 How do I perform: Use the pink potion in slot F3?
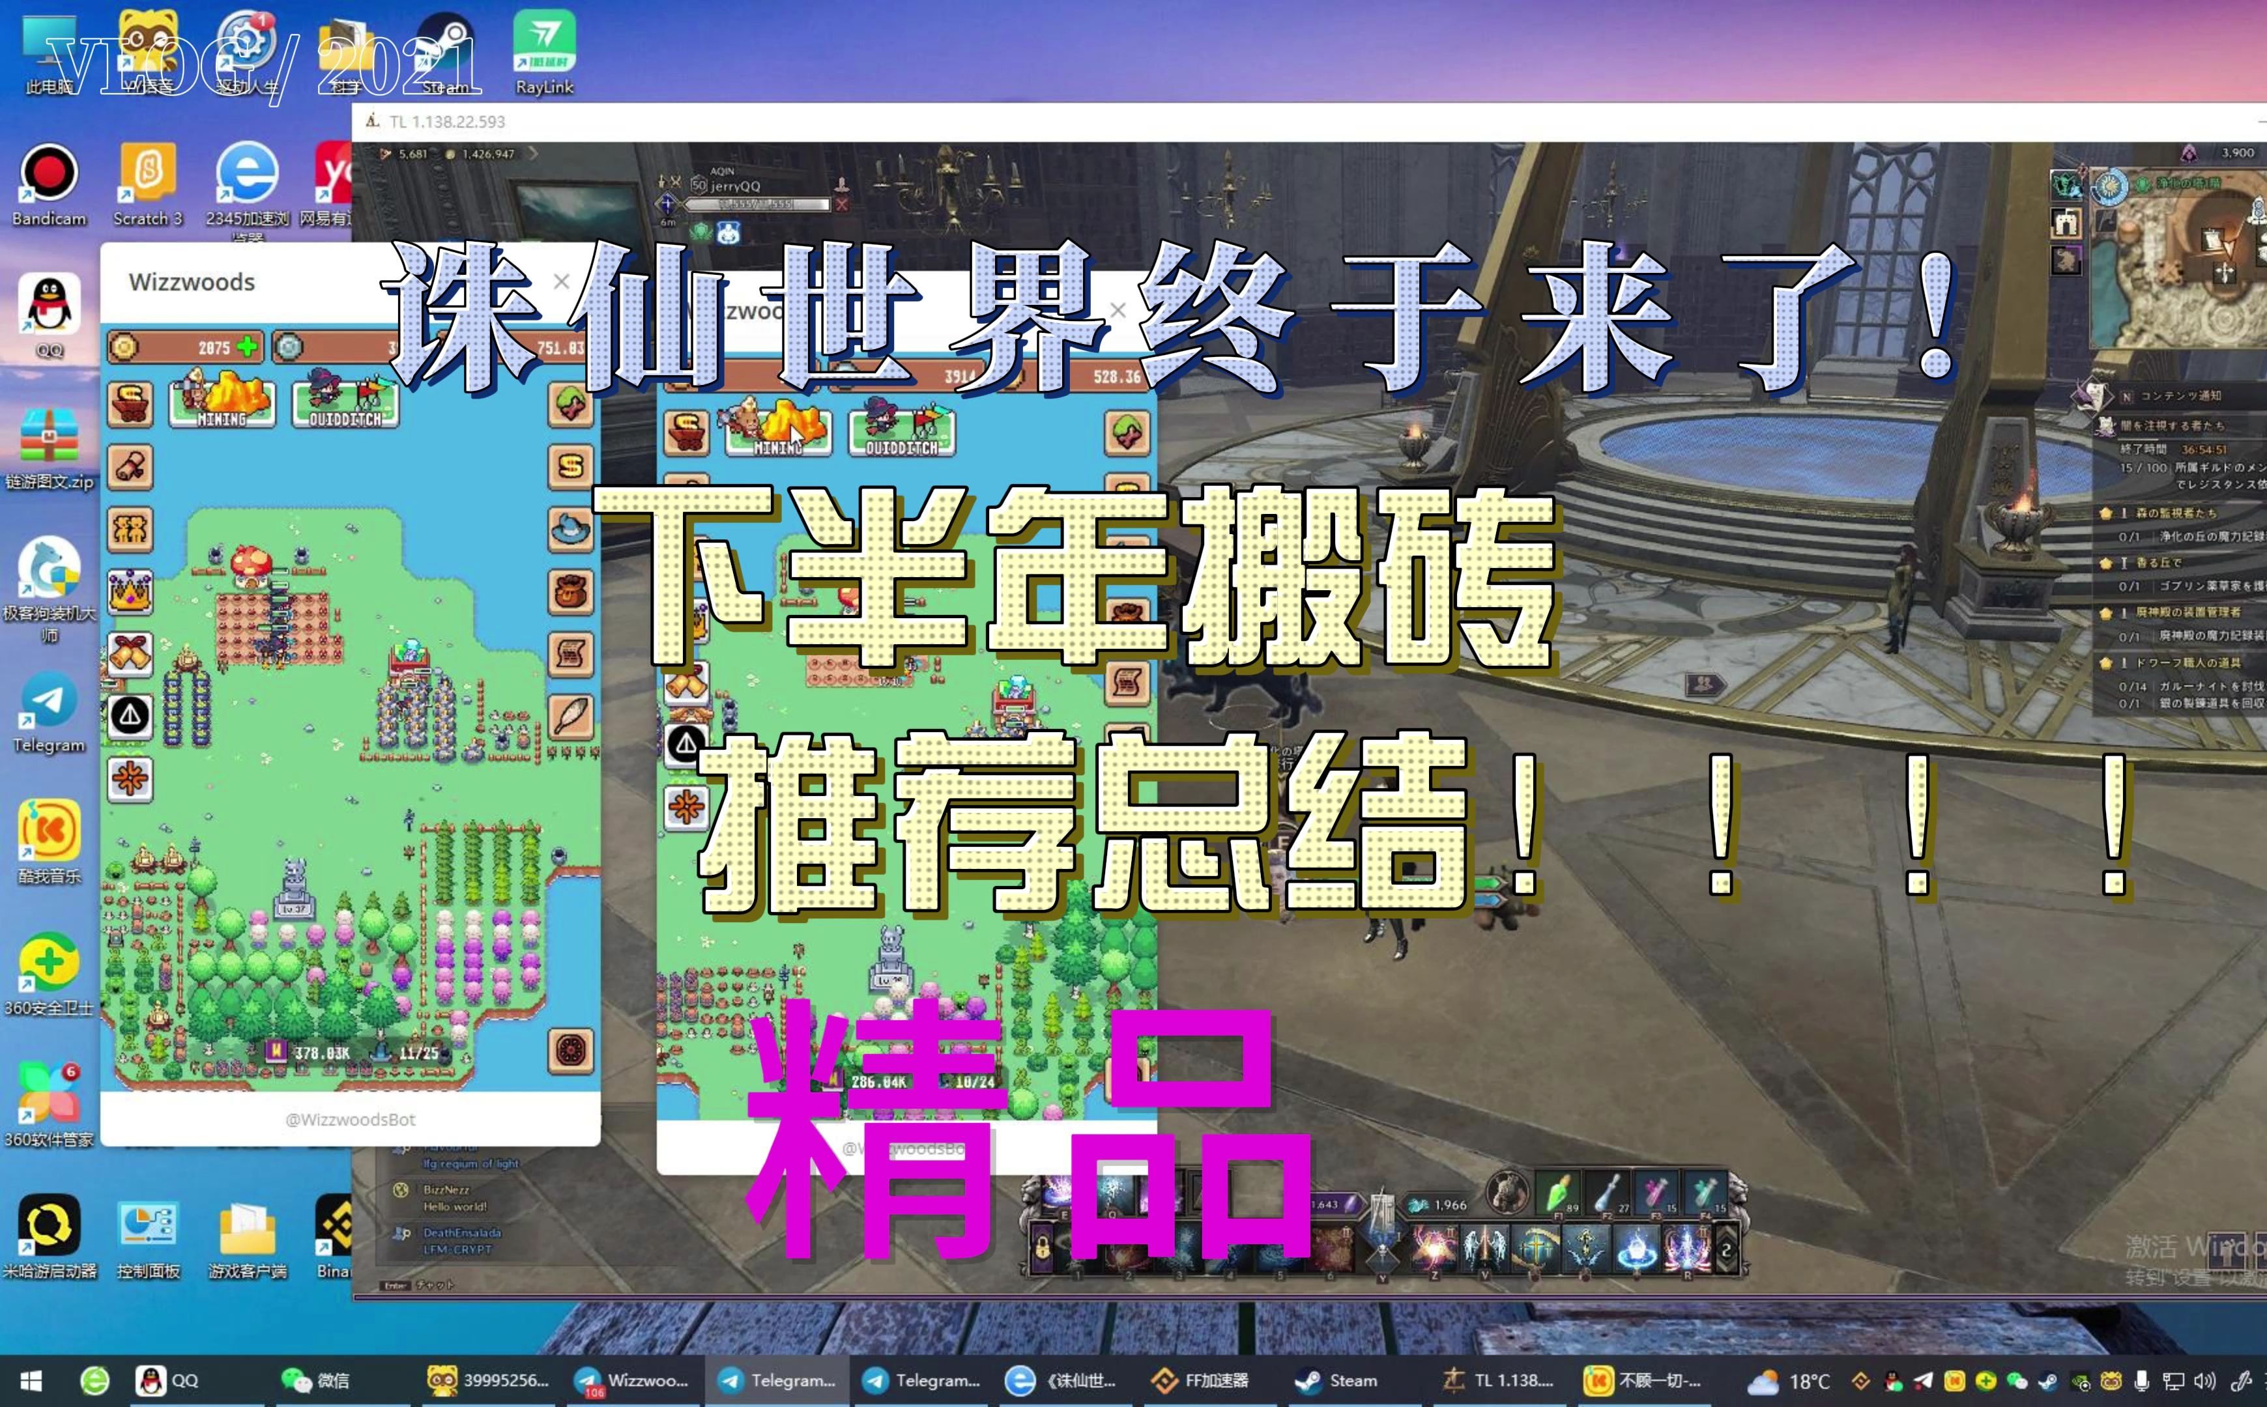point(1656,1192)
